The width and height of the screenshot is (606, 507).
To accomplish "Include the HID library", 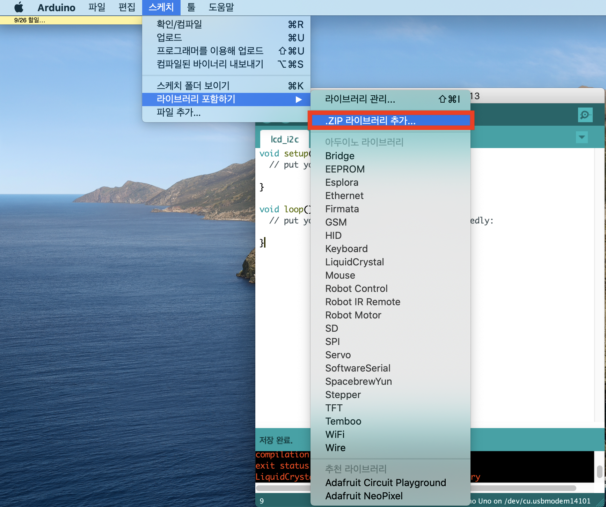I will pyautogui.click(x=390, y=235).
